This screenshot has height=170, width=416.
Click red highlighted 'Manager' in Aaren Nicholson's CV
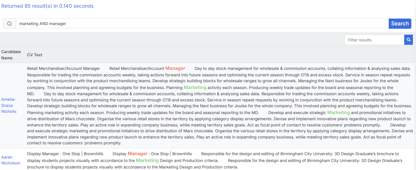[x=138, y=154]
